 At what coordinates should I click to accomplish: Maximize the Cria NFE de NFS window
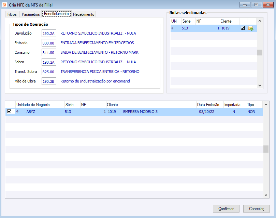tap(256, 5)
